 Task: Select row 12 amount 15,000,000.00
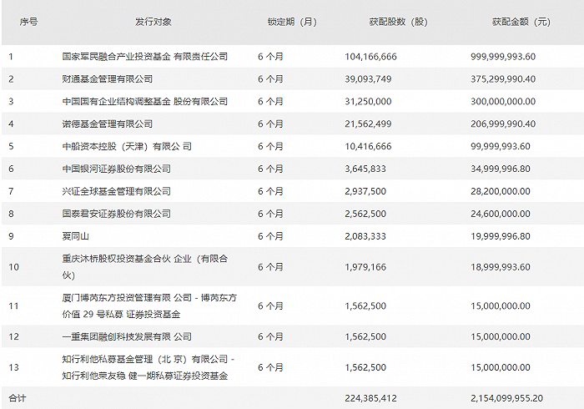point(501,336)
